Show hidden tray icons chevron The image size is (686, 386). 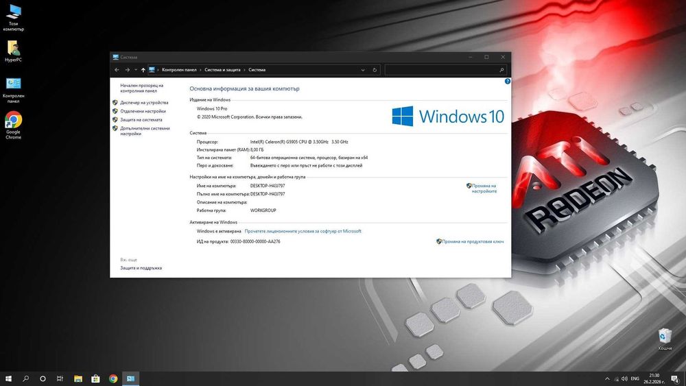pyautogui.click(x=607, y=378)
